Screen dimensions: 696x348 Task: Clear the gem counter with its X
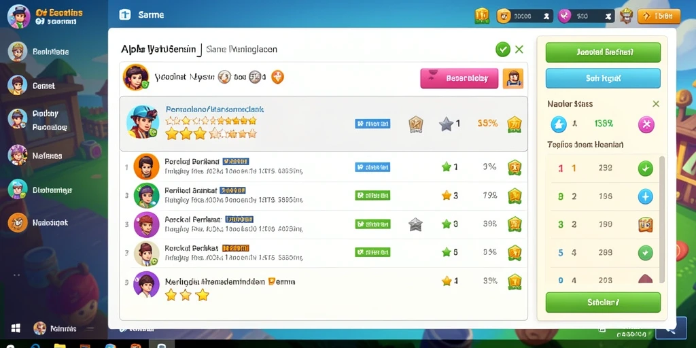608,16
